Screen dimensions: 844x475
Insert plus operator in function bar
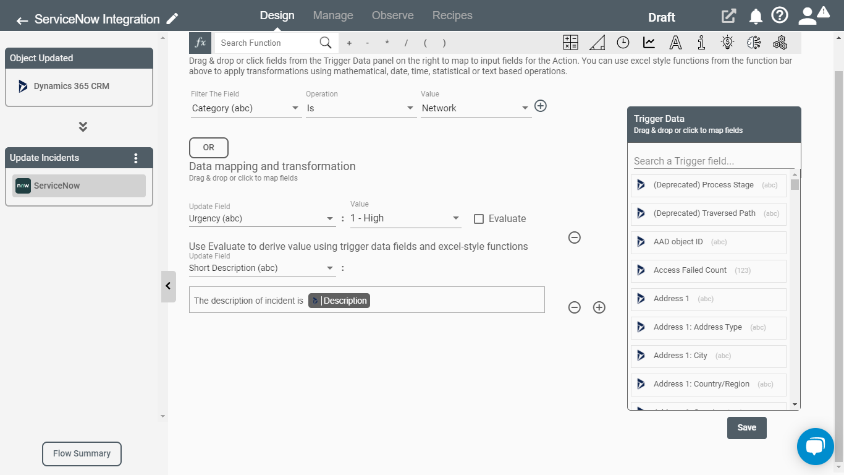349,43
